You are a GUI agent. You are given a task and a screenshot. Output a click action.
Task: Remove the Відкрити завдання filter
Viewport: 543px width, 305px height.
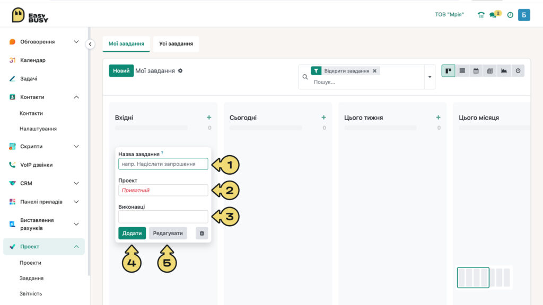(374, 70)
